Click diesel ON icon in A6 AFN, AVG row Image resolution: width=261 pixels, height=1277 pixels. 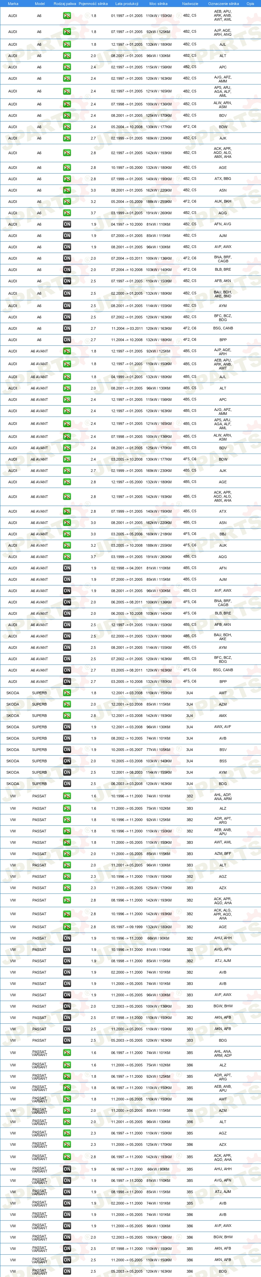(67, 224)
